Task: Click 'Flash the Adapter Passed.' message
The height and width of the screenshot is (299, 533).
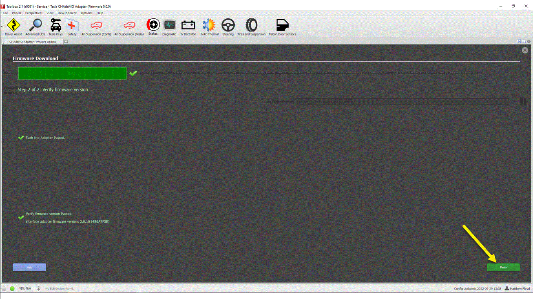Action: [45, 138]
